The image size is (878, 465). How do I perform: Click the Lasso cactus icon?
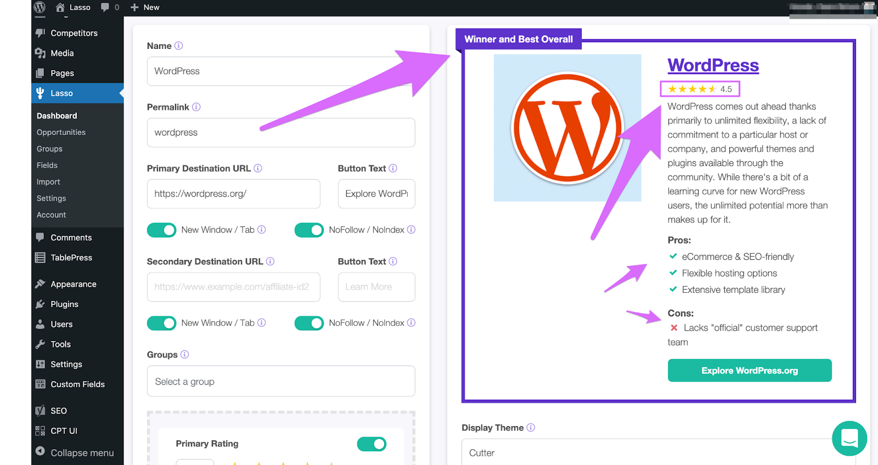pos(40,93)
